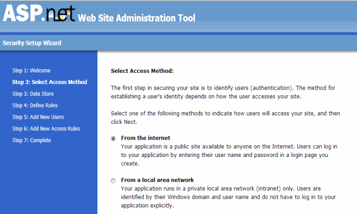Select the 'From the internet' radio button
The height and width of the screenshot is (214, 357).
tap(113, 139)
